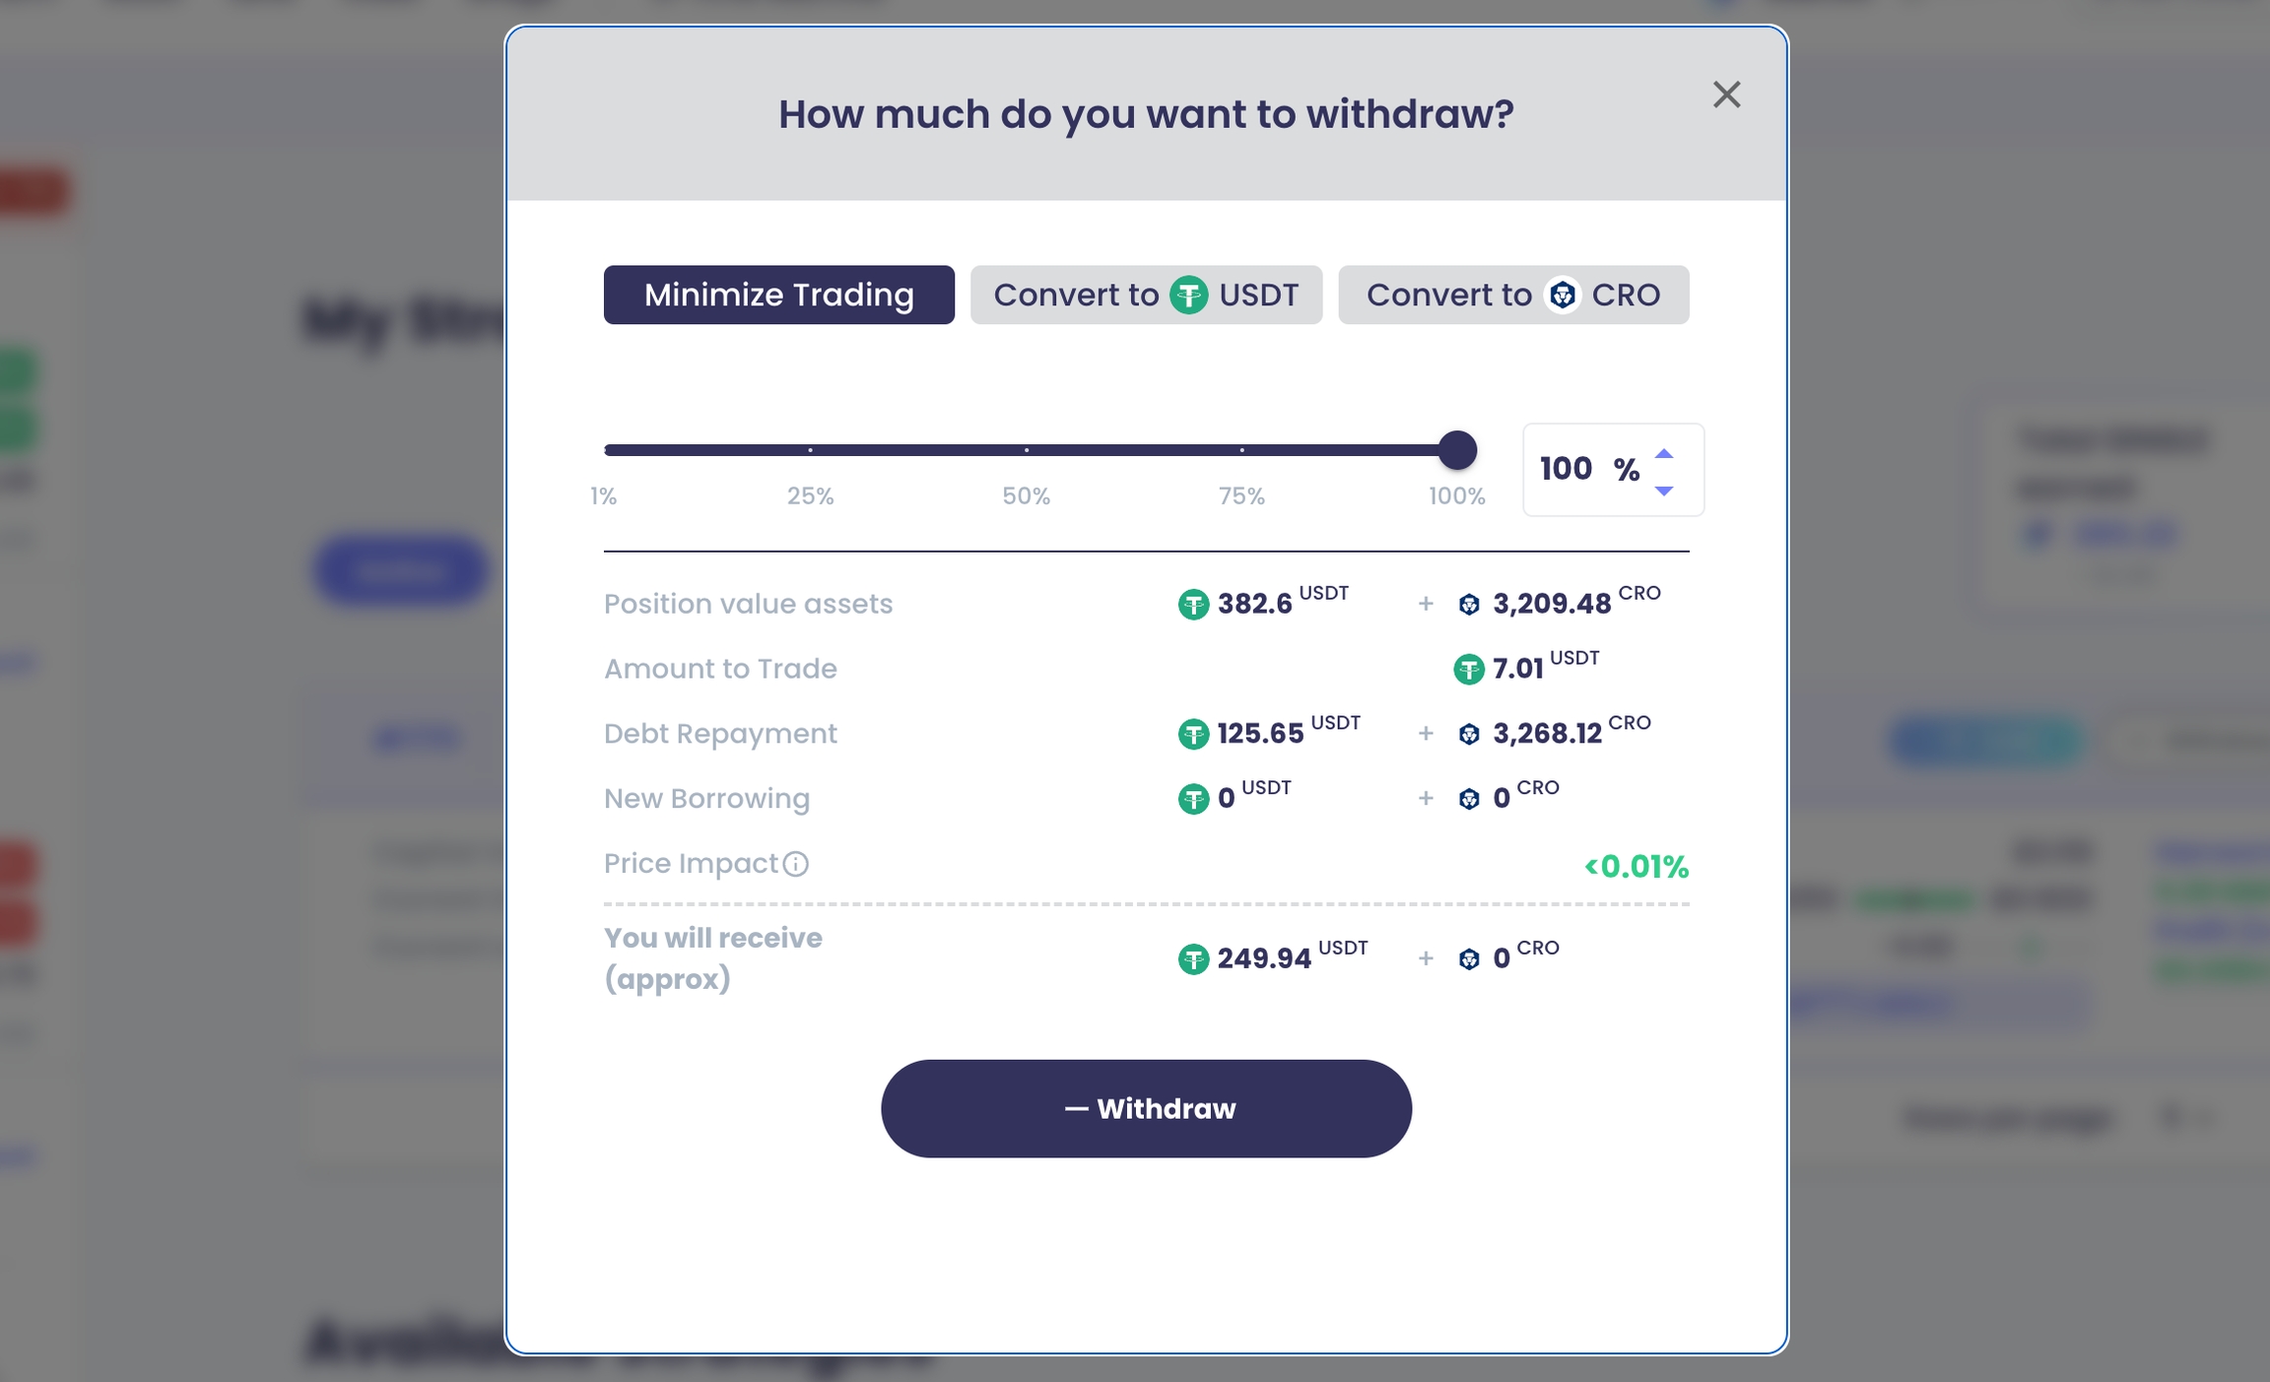Click CRO icon in Position value assets row
The height and width of the screenshot is (1382, 2270).
tap(1469, 604)
